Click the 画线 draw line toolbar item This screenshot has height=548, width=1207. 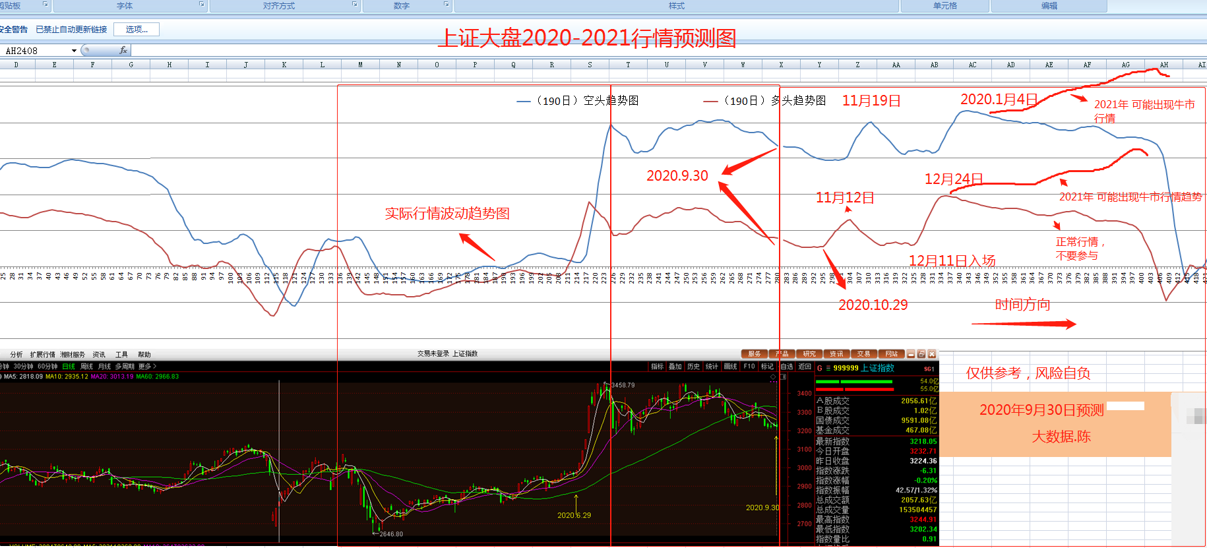[x=730, y=367]
